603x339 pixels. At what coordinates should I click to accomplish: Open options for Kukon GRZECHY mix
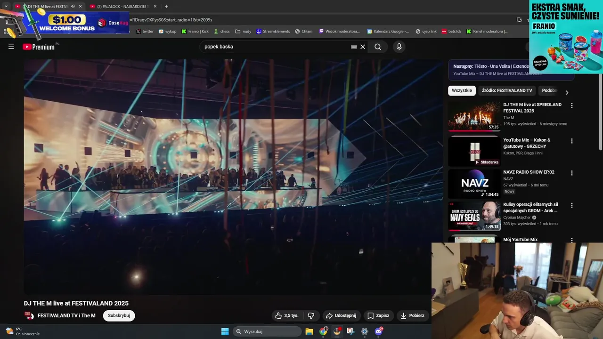coord(572,141)
